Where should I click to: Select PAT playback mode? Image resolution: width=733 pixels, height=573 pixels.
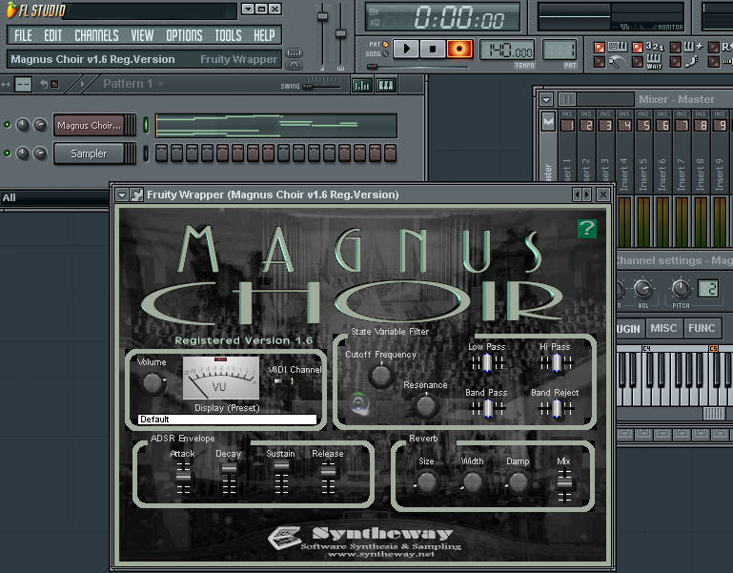pyautogui.click(x=386, y=45)
